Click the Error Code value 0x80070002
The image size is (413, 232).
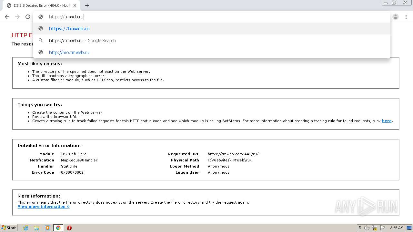click(x=72, y=172)
